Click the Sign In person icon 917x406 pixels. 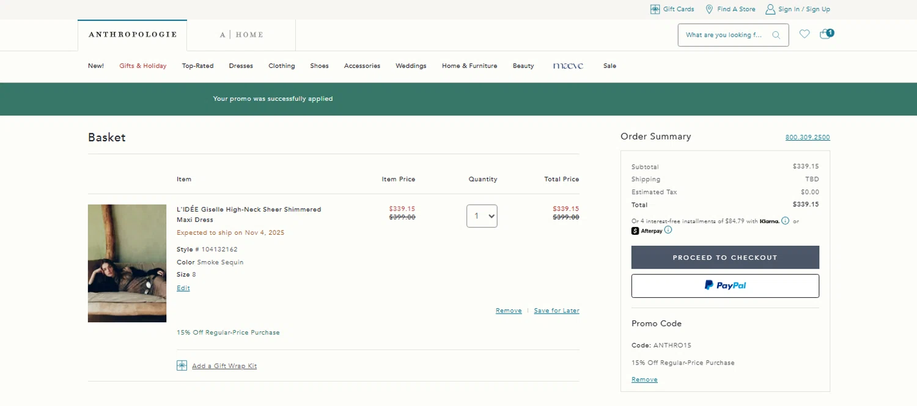point(770,9)
